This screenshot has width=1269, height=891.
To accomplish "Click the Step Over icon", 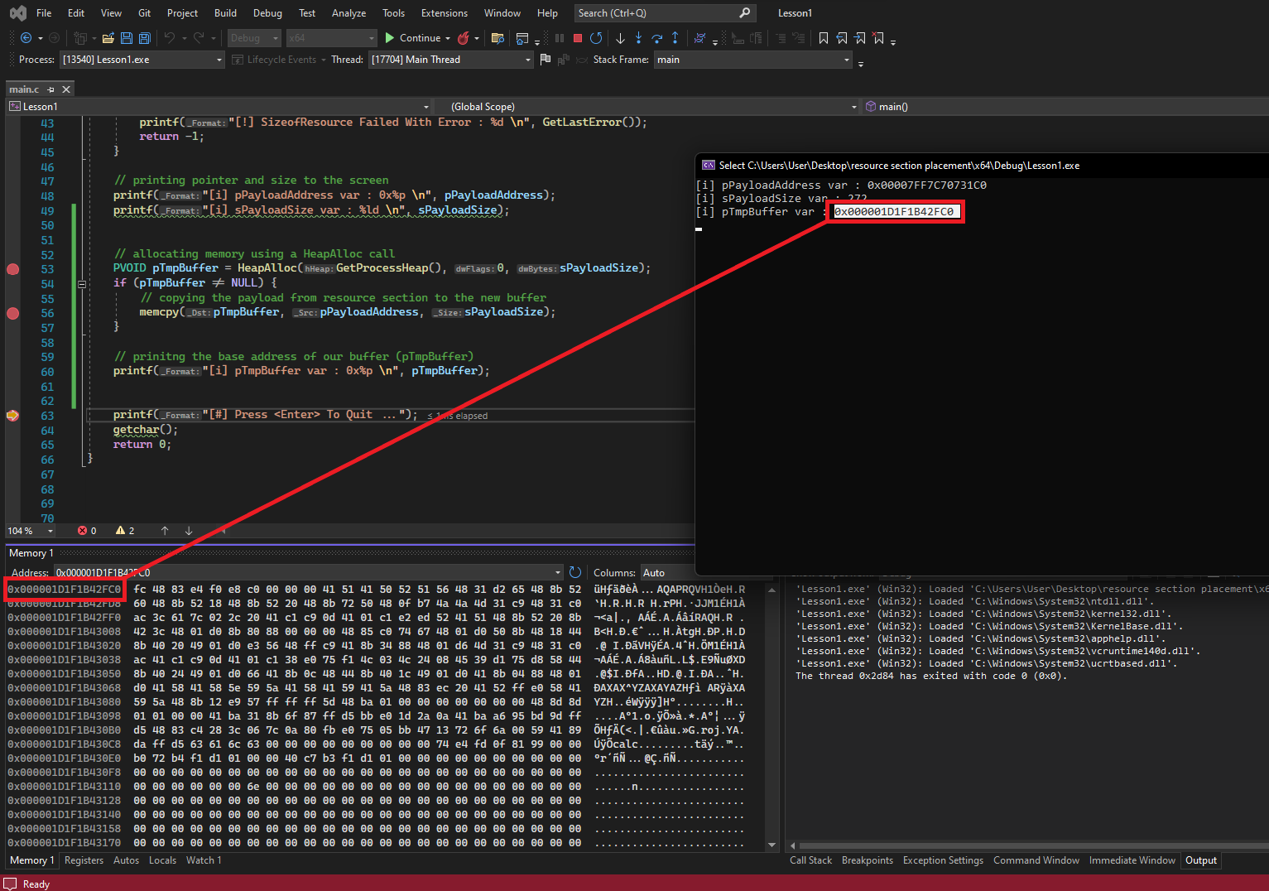I will click(656, 38).
